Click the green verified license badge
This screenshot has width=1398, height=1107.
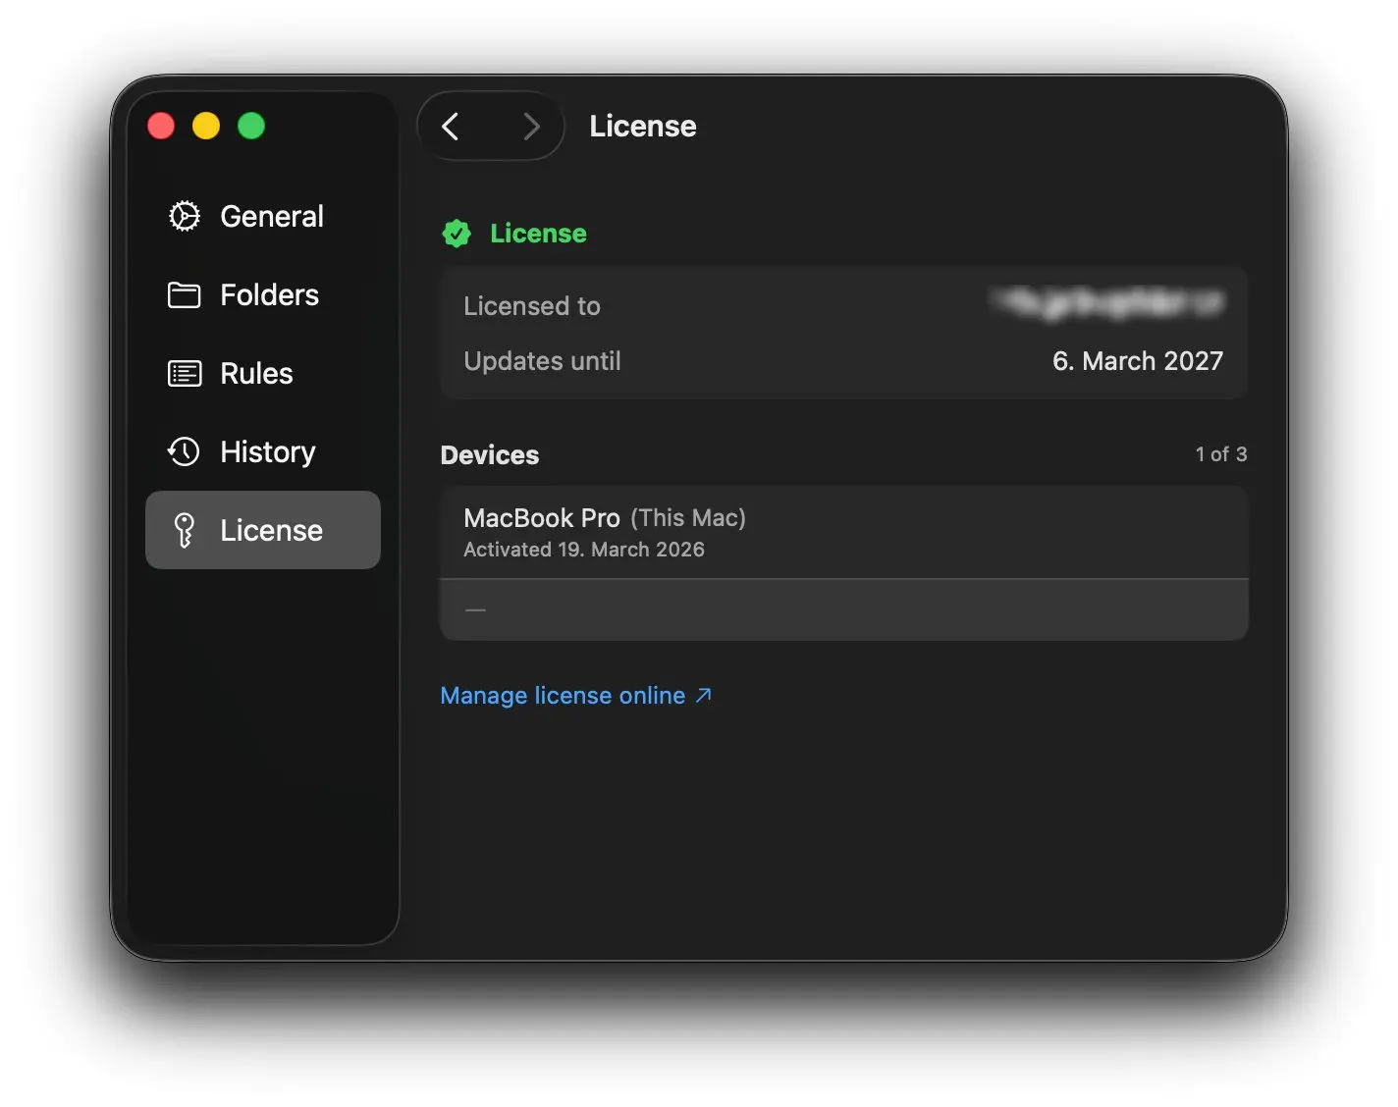(x=457, y=234)
